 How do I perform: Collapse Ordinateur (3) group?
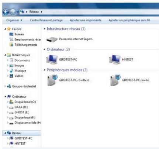pos(45,49)
